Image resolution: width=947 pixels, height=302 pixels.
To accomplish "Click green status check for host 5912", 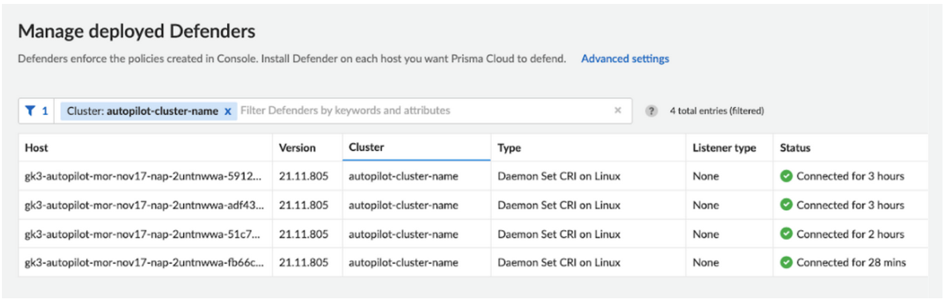I will tap(786, 176).
